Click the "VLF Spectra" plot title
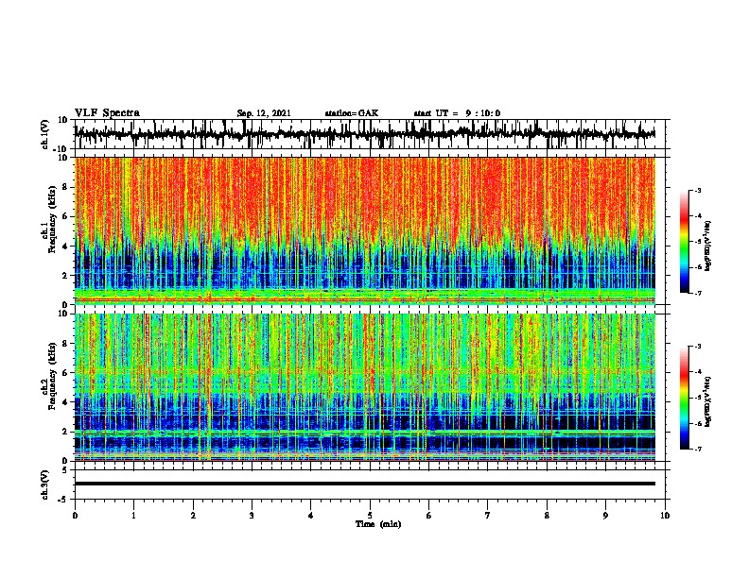 click(107, 113)
